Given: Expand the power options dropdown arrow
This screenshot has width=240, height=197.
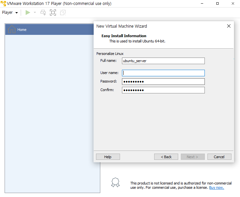Looking at the screenshot, I should pyautogui.click(x=35, y=12).
